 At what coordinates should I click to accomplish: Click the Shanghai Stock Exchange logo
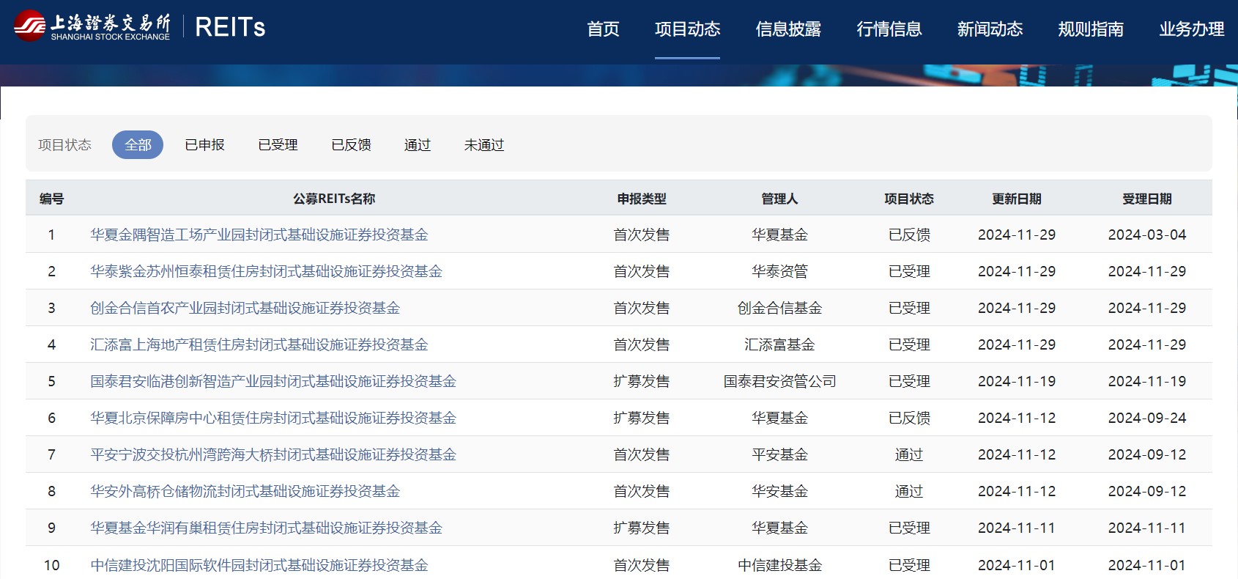tap(92, 27)
